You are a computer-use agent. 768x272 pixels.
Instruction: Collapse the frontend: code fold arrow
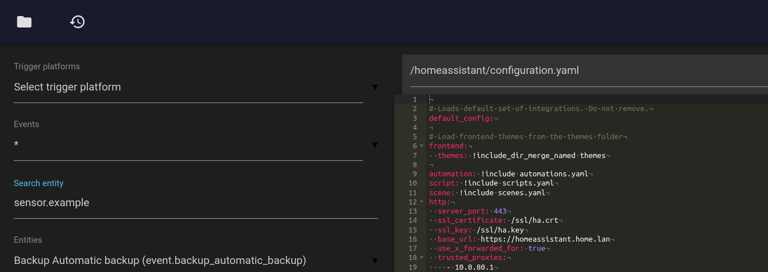[422, 146]
